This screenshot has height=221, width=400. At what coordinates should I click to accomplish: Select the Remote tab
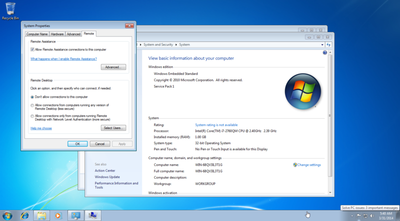[x=89, y=33]
